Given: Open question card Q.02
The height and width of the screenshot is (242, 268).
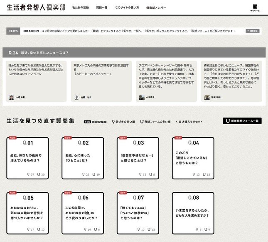Looking at the screenshot, I should pos(83,158).
